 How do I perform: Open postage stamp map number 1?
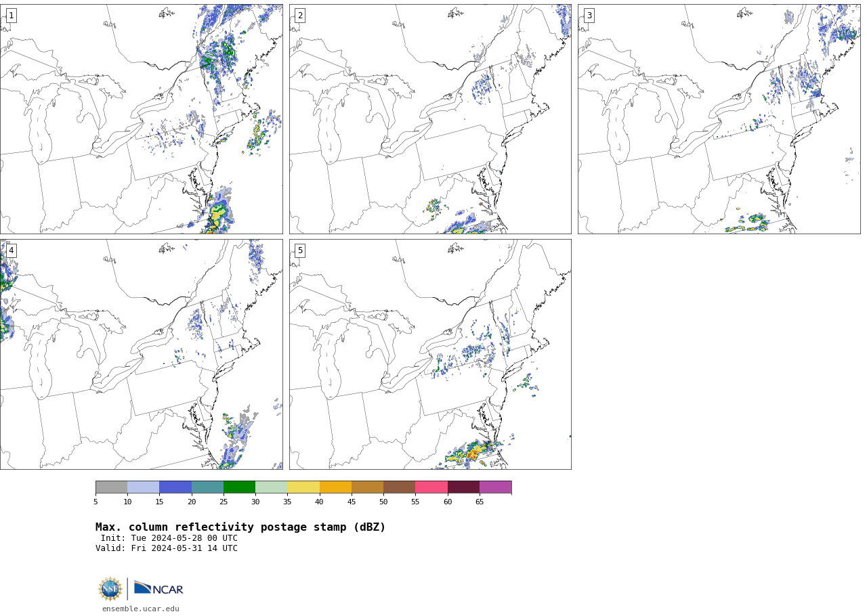click(141, 119)
